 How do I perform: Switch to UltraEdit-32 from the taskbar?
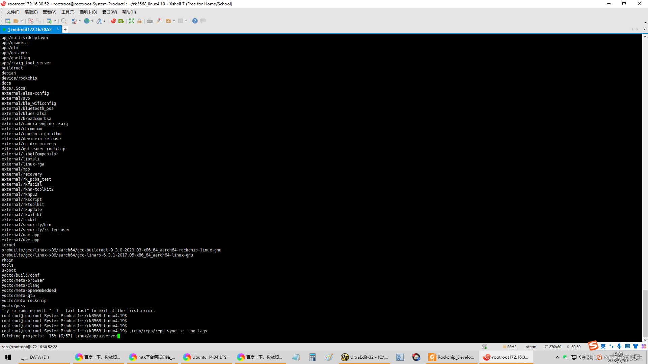(x=364, y=357)
